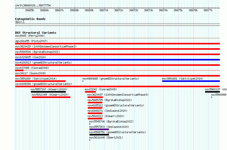Open nsv4191813 (gnomADStructuralVariants) entry
The height and width of the screenshot is (150, 227).
click(x=44, y=62)
